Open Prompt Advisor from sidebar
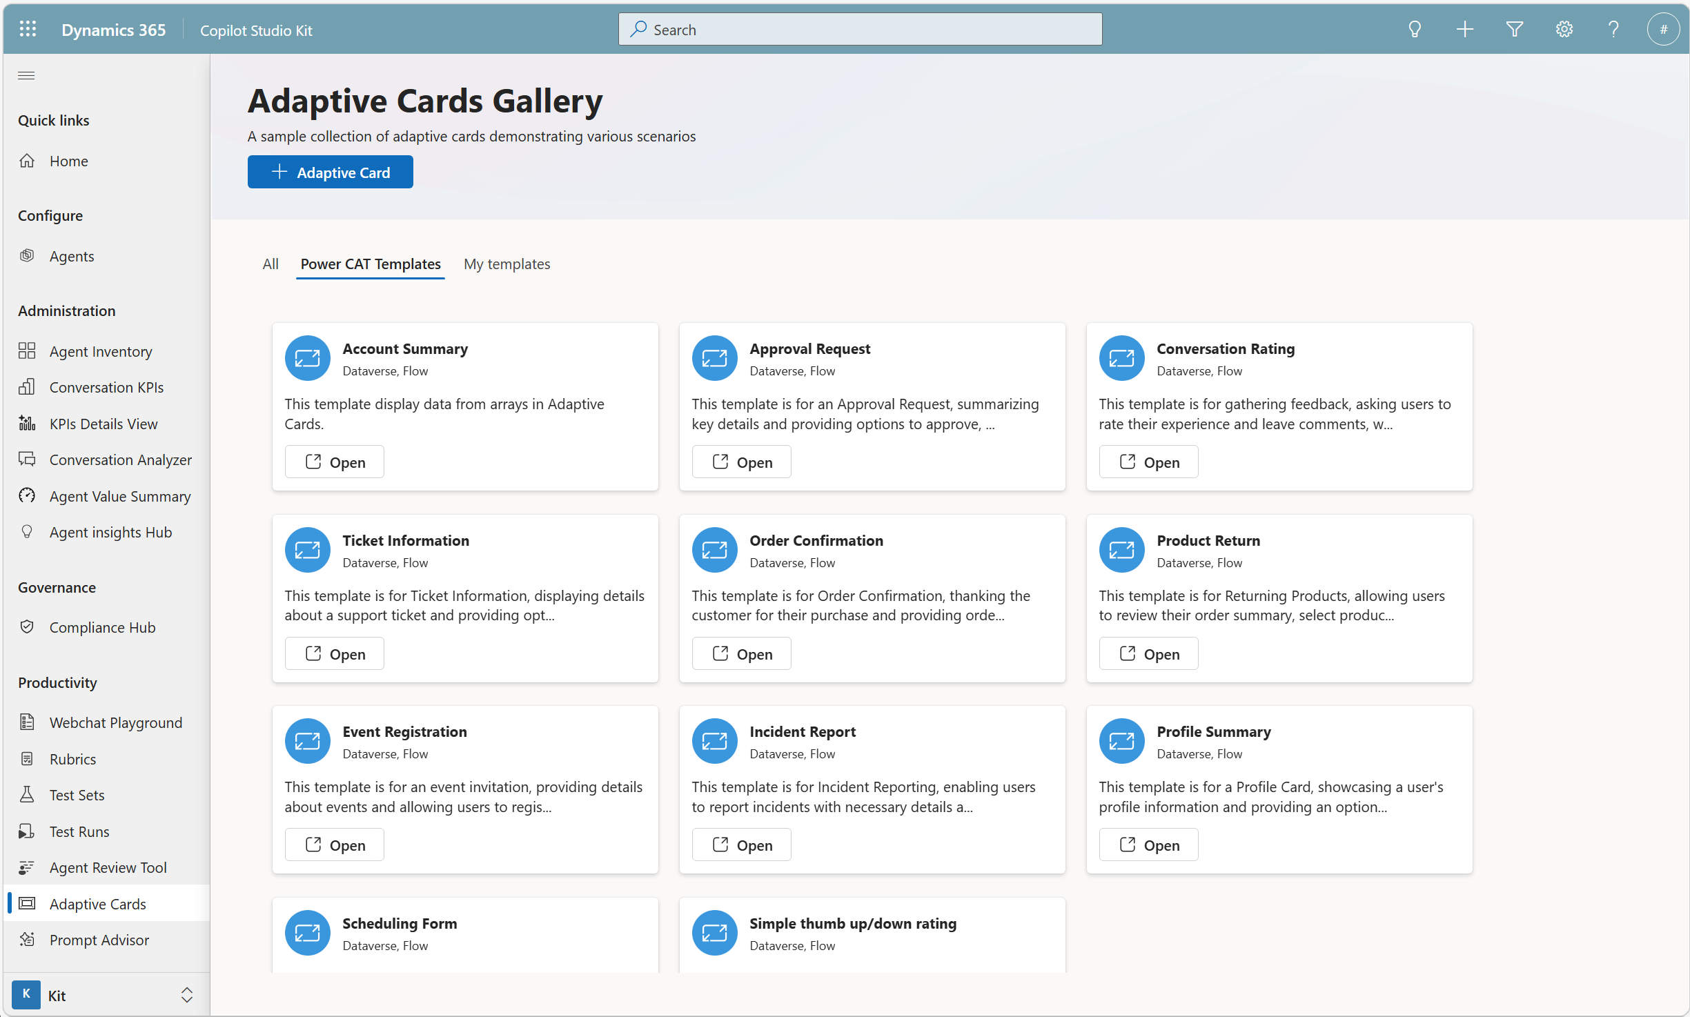The height and width of the screenshot is (1017, 1690). (x=99, y=940)
